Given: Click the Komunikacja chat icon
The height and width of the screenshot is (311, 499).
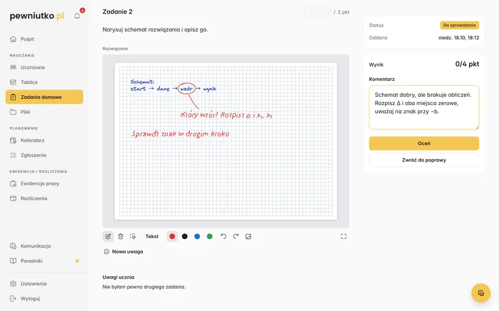Looking at the screenshot, I should click(x=13, y=246).
